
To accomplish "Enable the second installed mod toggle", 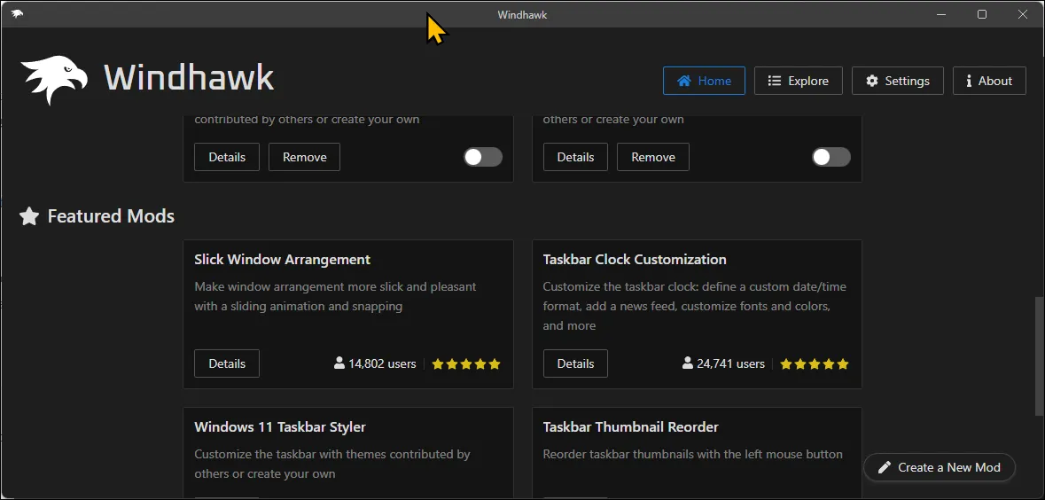I will pyautogui.click(x=831, y=157).
